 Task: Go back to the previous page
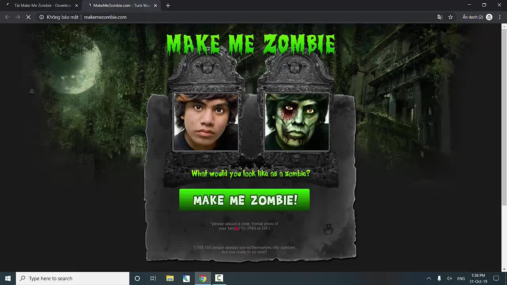click(7, 17)
